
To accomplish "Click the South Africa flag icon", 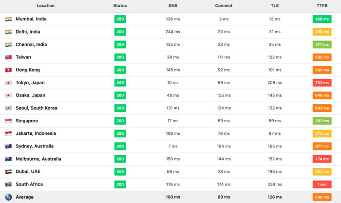I will coord(8,185).
